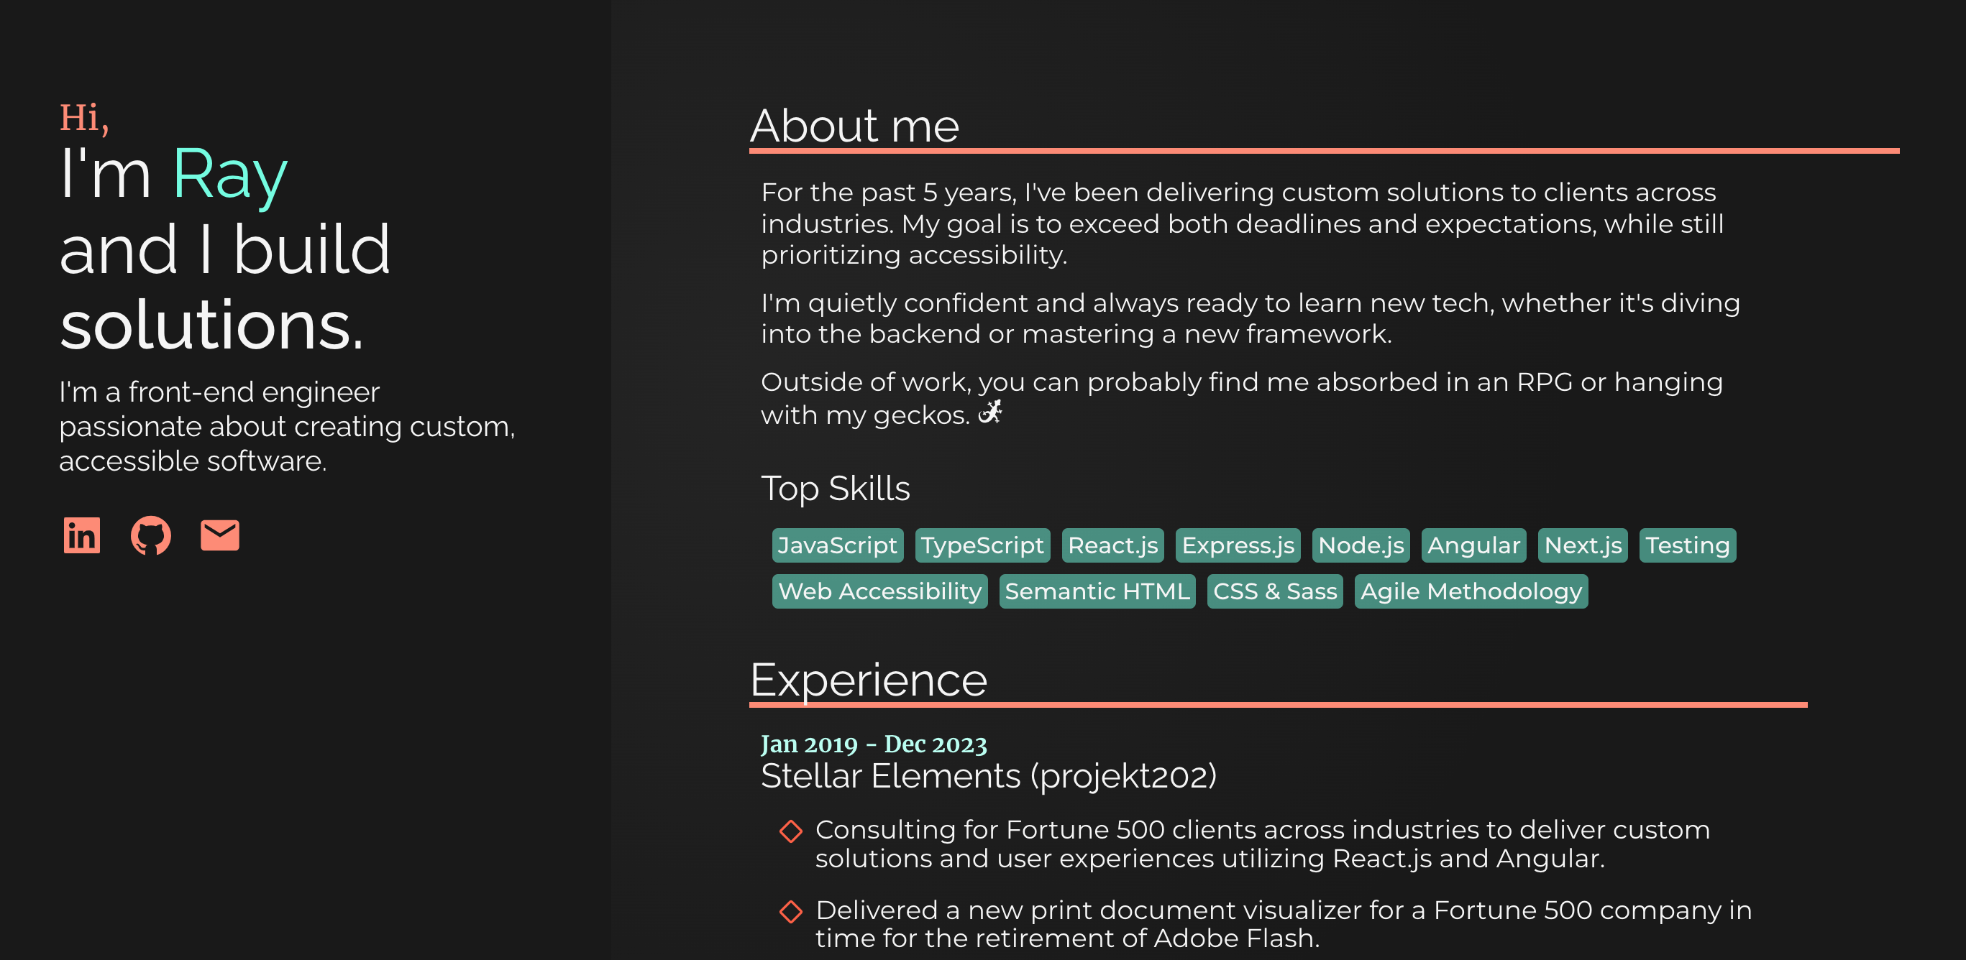Screen dimensions: 1966x960
Task: Select the TypeScript skill tag
Action: coord(982,545)
